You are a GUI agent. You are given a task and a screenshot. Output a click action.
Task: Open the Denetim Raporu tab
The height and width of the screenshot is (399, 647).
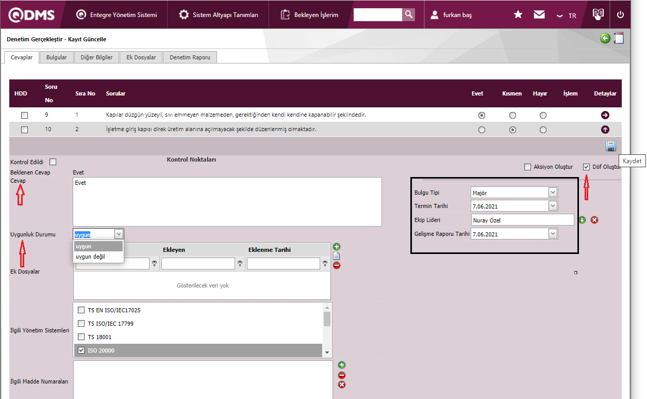[190, 57]
